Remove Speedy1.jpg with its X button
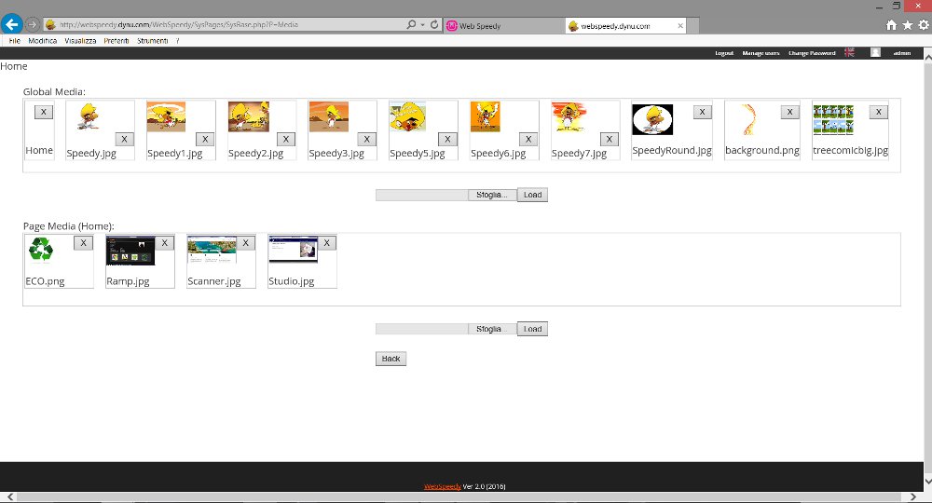The height and width of the screenshot is (503, 932). (x=204, y=139)
